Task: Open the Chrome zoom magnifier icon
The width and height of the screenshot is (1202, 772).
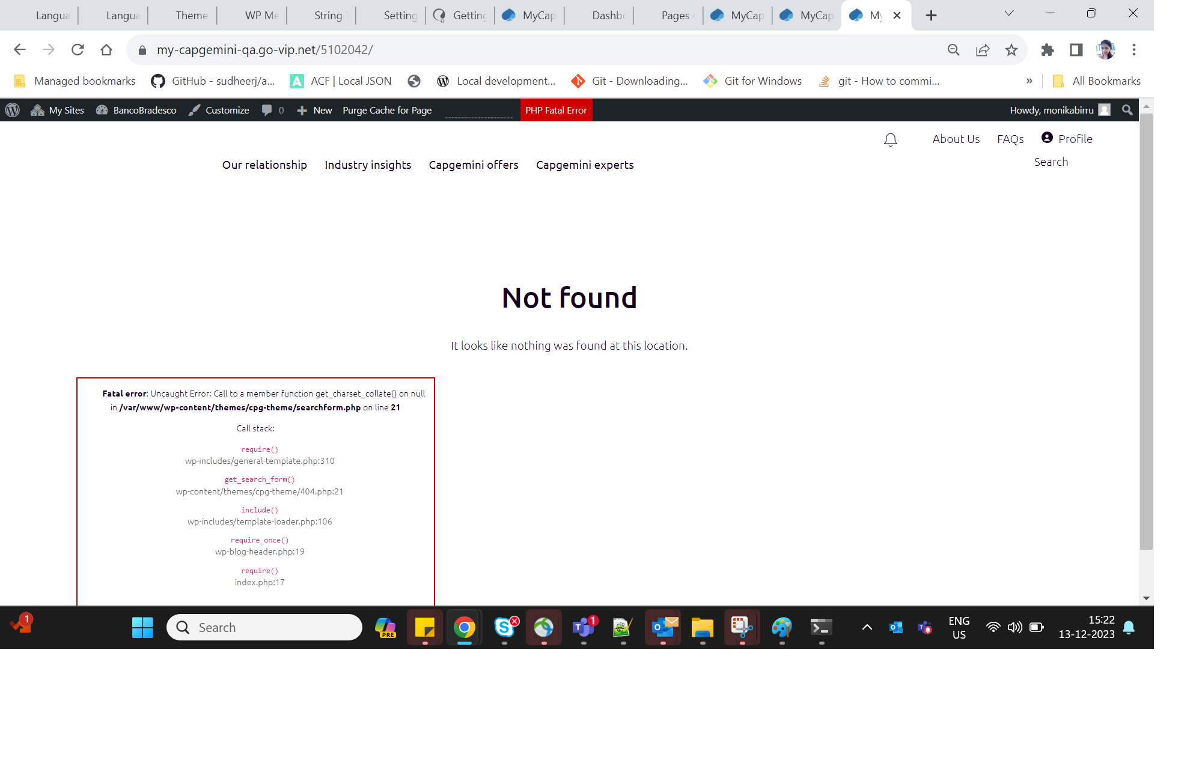Action: coord(954,50)
